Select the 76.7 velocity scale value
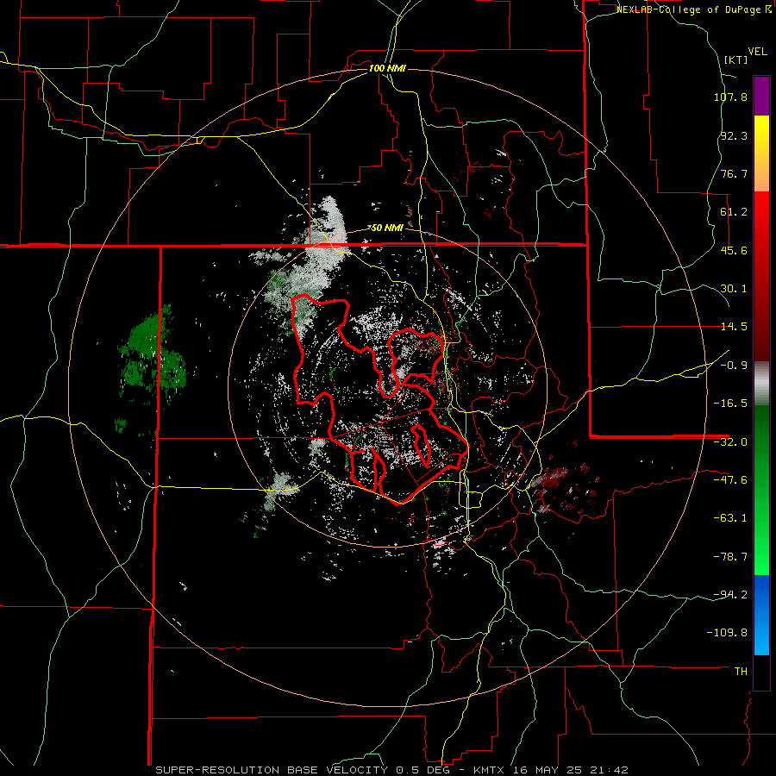 pos(734,173)
